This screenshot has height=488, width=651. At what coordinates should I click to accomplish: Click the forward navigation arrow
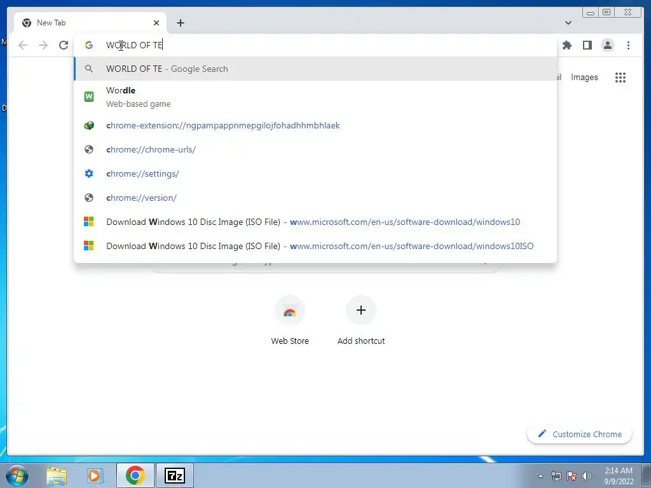[43, 45]
